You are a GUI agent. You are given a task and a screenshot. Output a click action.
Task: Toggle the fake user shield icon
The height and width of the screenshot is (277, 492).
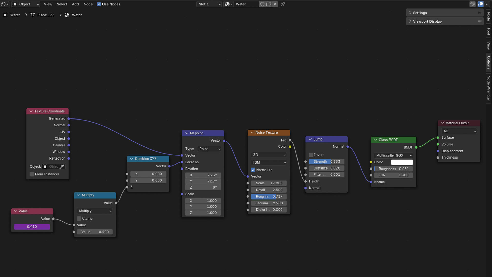coord(262,4)
